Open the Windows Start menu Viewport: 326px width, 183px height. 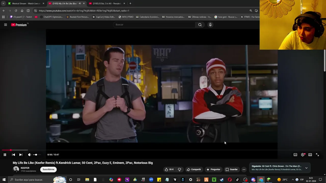point(4,180)
